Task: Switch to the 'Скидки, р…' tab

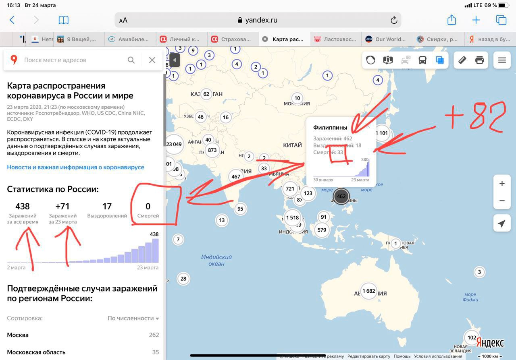Action: pyautogui.click(x=438, y=39)
